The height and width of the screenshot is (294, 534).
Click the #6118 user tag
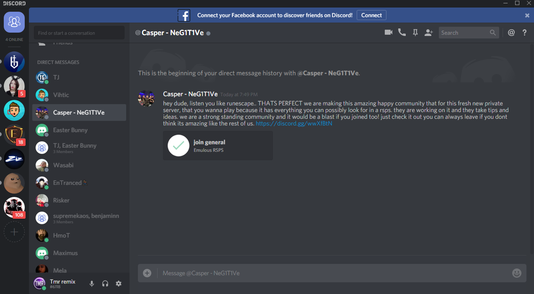(x=55, y=287)
